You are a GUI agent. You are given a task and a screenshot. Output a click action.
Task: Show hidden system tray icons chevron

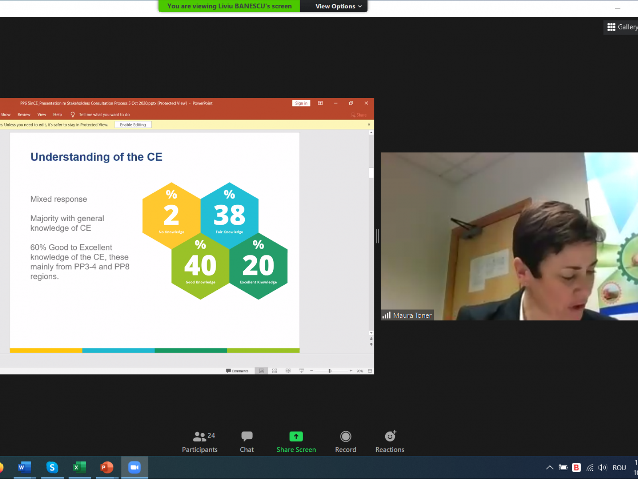549,467
